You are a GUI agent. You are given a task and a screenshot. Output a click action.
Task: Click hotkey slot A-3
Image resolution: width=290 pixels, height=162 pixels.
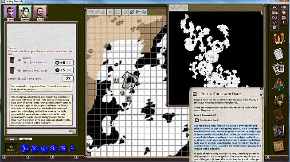tap(51, 157)
